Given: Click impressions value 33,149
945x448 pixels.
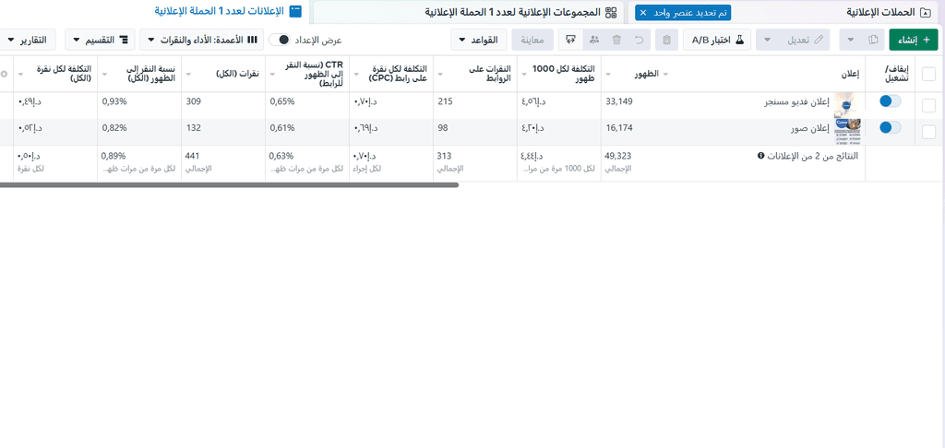Looking at the screenshot, I should (x=619, y=101).
